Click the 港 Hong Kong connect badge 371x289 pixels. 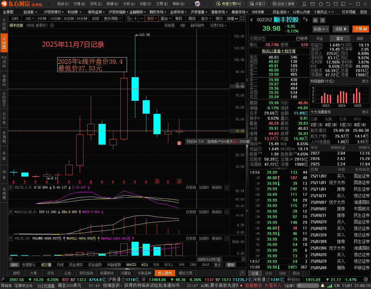click(x=322, y=21)
